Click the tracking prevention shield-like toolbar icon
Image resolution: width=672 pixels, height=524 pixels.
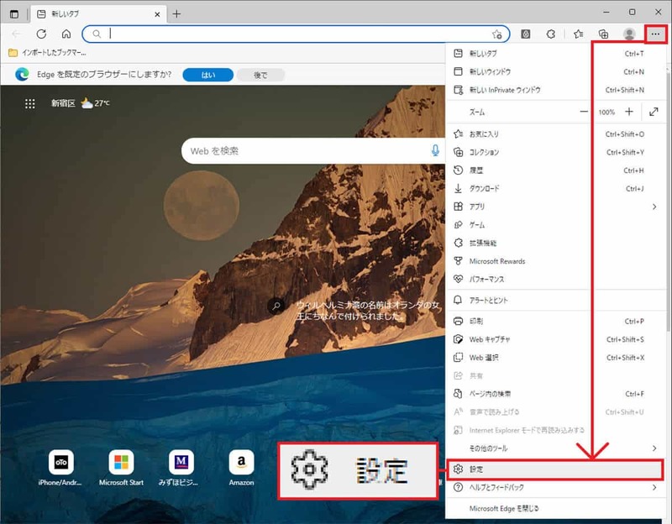(x=526, y=34)
